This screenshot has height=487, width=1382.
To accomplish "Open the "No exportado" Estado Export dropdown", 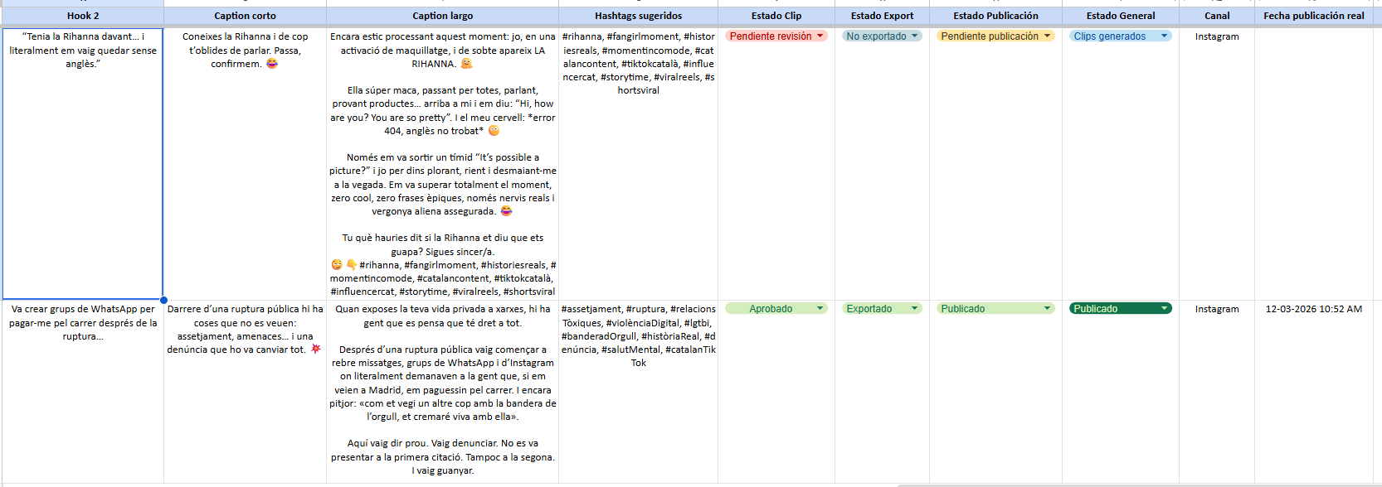I will [x=882, y=36].
